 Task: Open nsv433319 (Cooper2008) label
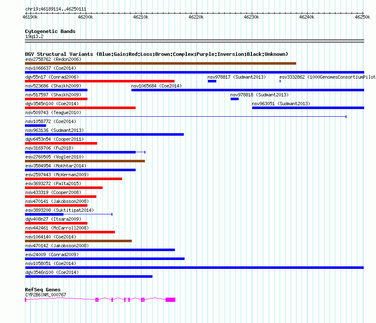click(x=53, y=192)
